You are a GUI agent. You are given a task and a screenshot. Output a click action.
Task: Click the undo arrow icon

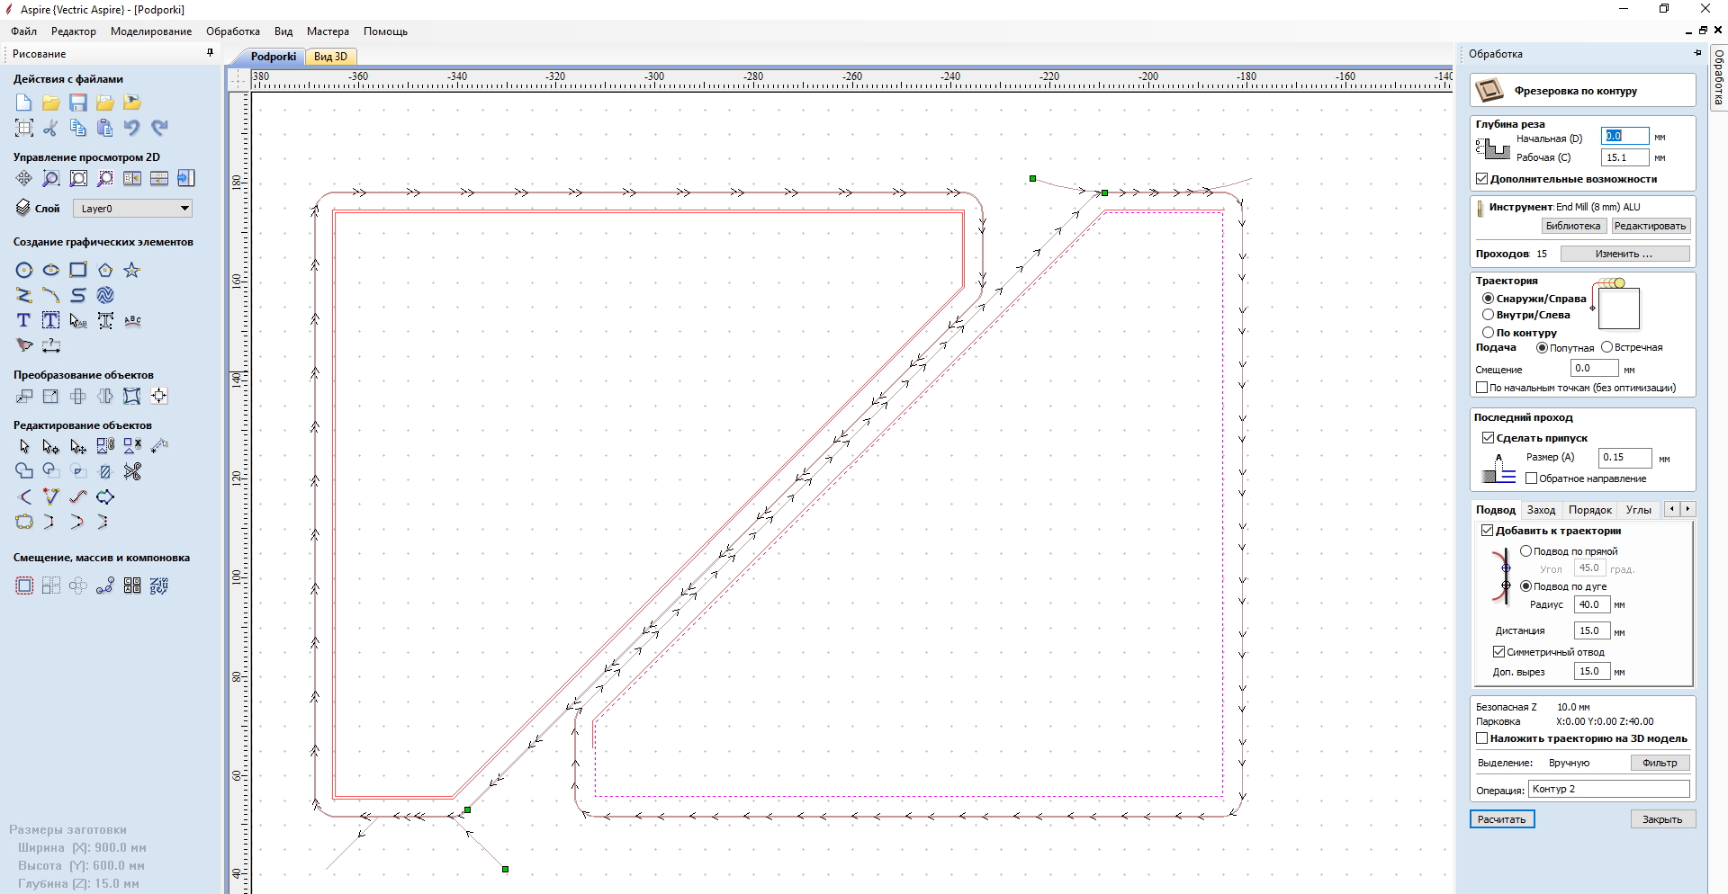[132, 128]
